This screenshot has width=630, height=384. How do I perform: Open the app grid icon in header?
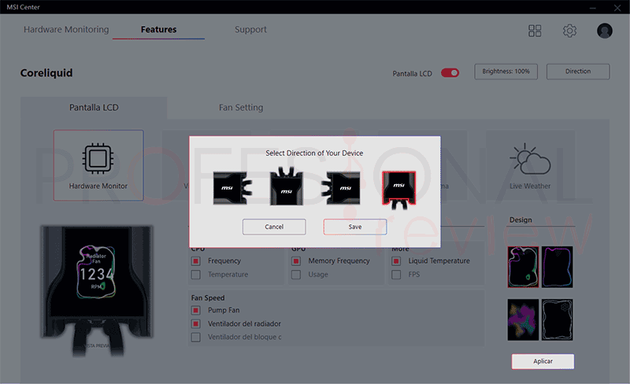[x=535, y=31]
